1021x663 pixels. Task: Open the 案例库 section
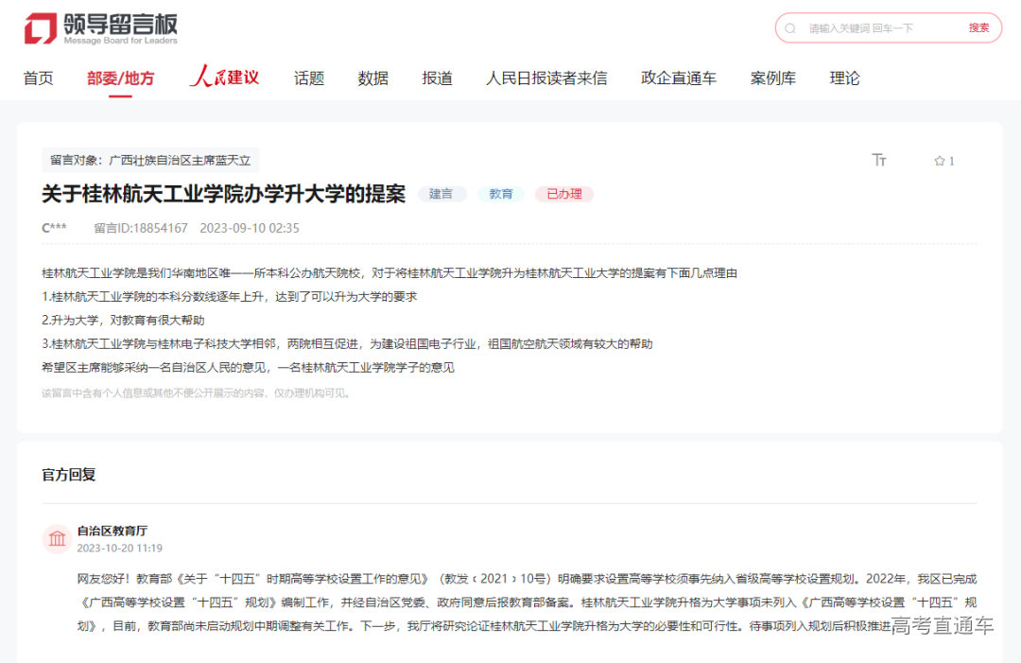773,78
